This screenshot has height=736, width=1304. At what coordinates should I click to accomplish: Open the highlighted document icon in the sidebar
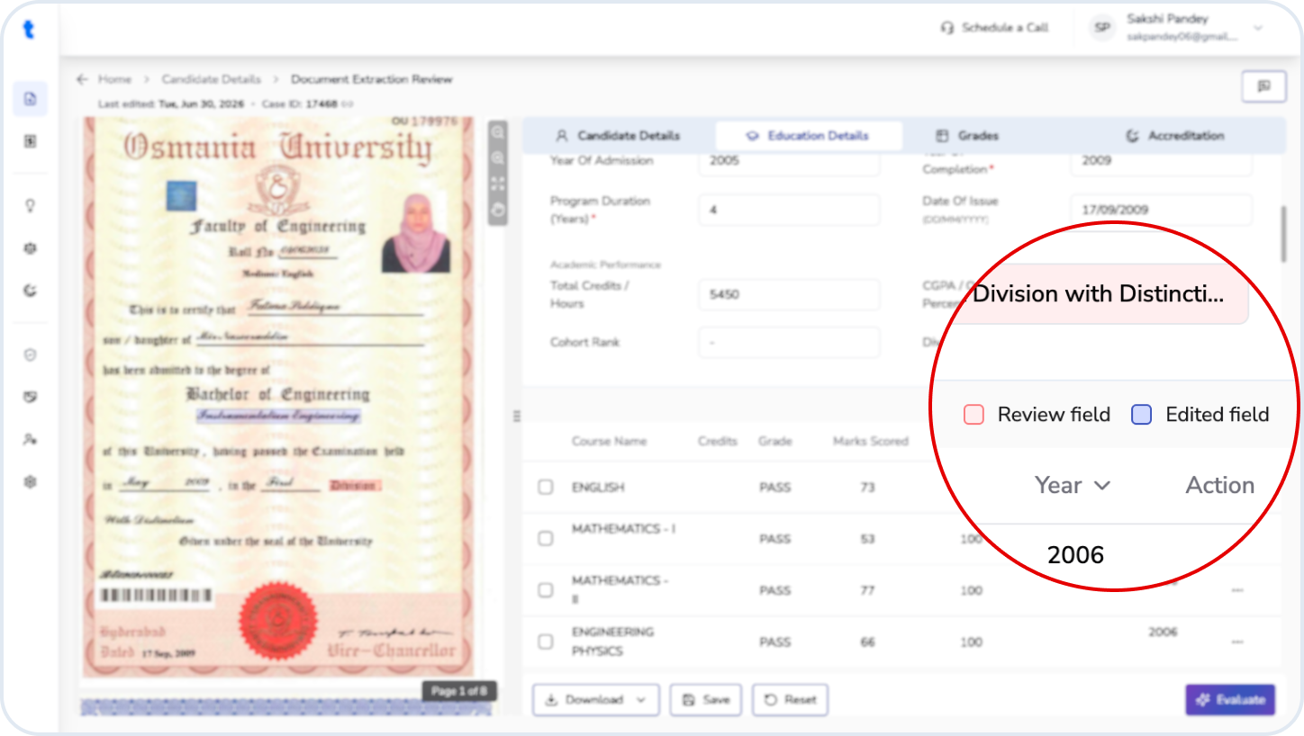pyautogui.click(x=31, y=99)
